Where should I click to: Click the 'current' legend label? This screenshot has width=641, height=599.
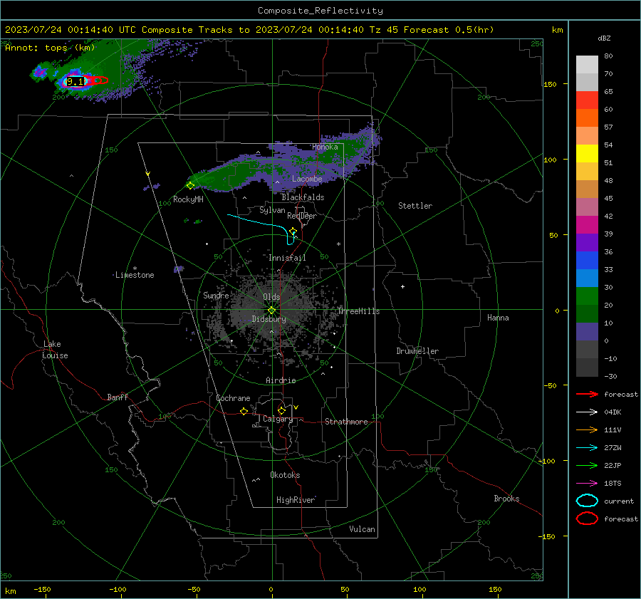(619, 501)
